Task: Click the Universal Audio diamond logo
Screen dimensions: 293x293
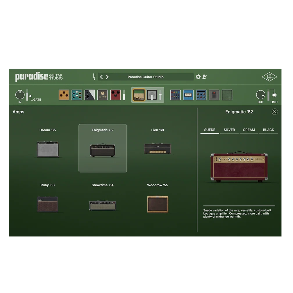Action: coord(269,77)
